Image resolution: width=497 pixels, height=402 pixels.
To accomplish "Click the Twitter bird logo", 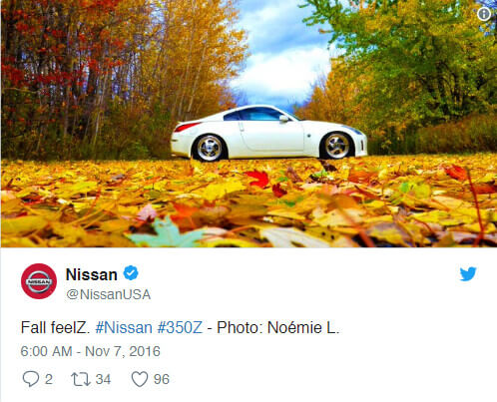I will point(468,274).
